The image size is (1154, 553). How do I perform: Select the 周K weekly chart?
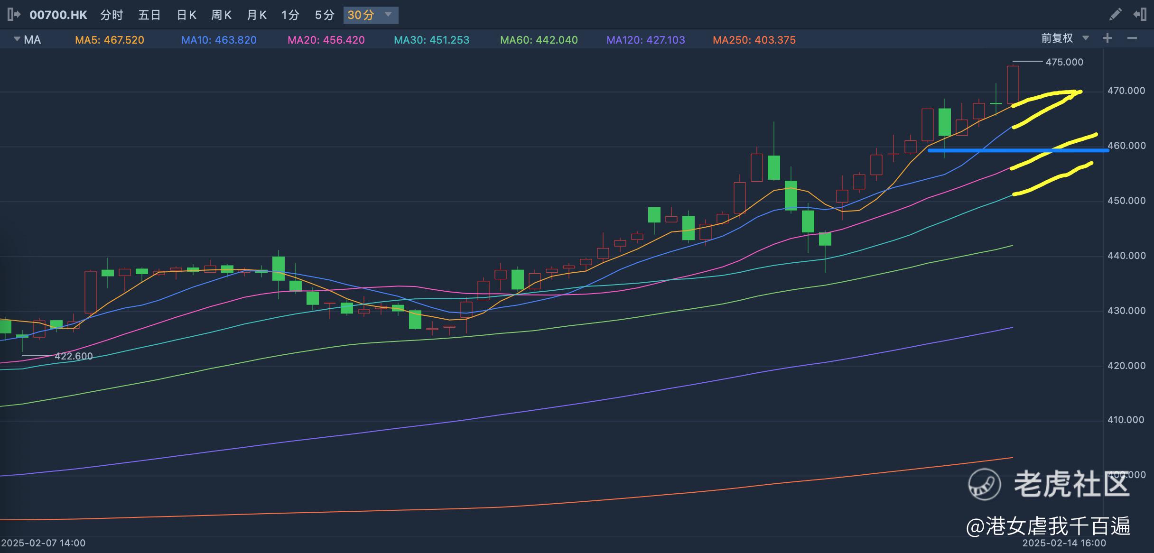click(x=221, y=15)
